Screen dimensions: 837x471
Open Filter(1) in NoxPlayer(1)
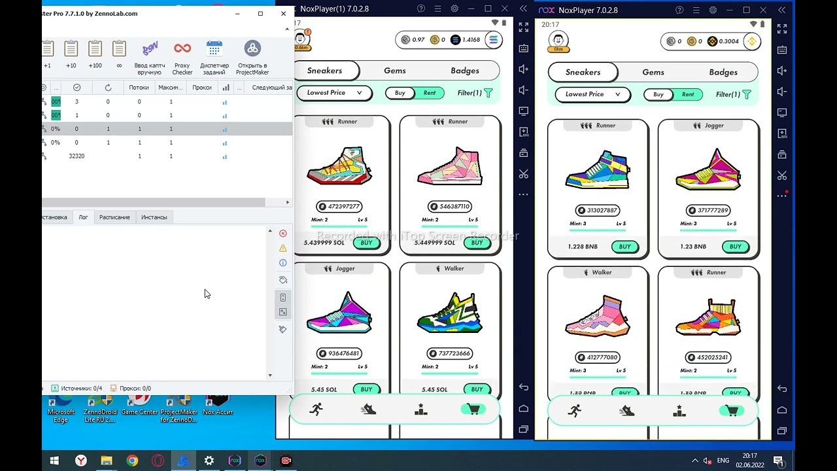(x=475, y=93)
